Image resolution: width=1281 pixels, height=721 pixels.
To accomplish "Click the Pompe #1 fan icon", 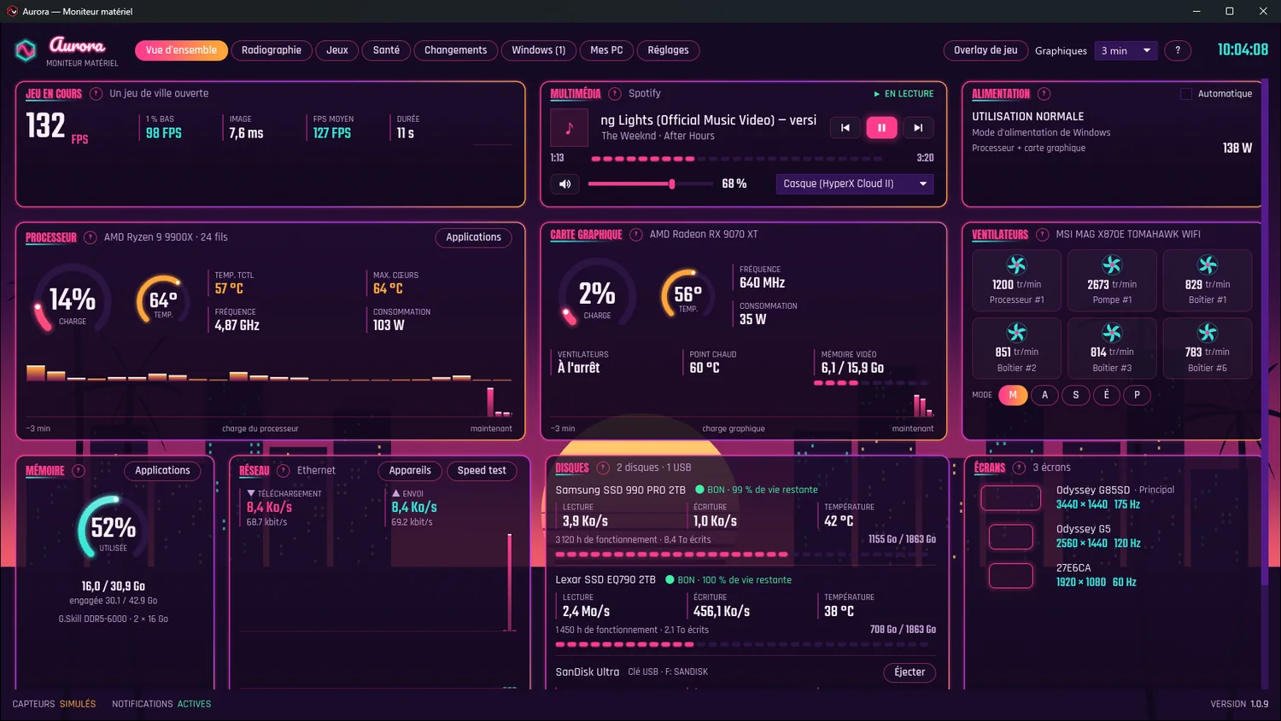I will [x=1112, y=265].
